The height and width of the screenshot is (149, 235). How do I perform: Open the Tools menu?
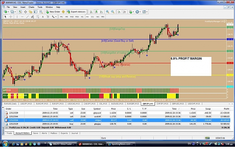[x=40, y=7]
